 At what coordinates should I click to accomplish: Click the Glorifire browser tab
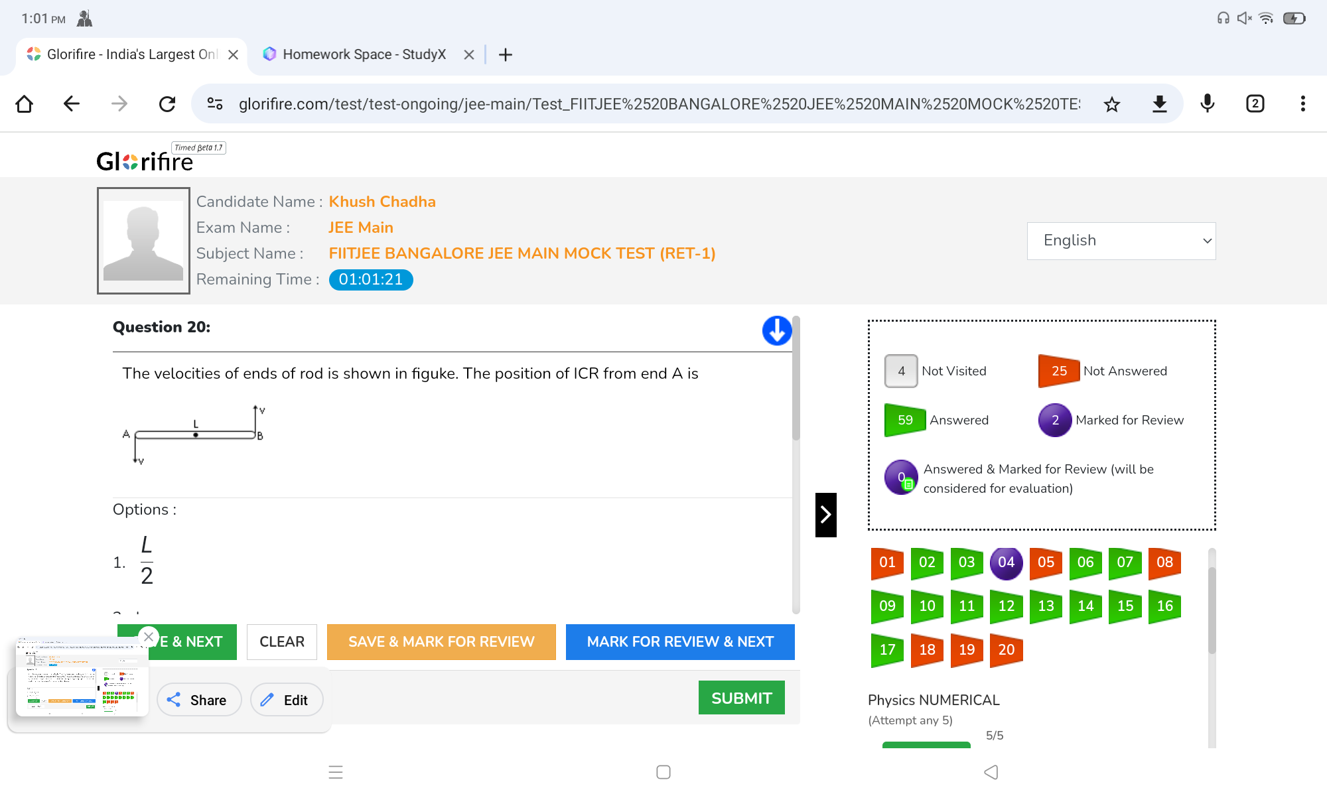(128, 54)
